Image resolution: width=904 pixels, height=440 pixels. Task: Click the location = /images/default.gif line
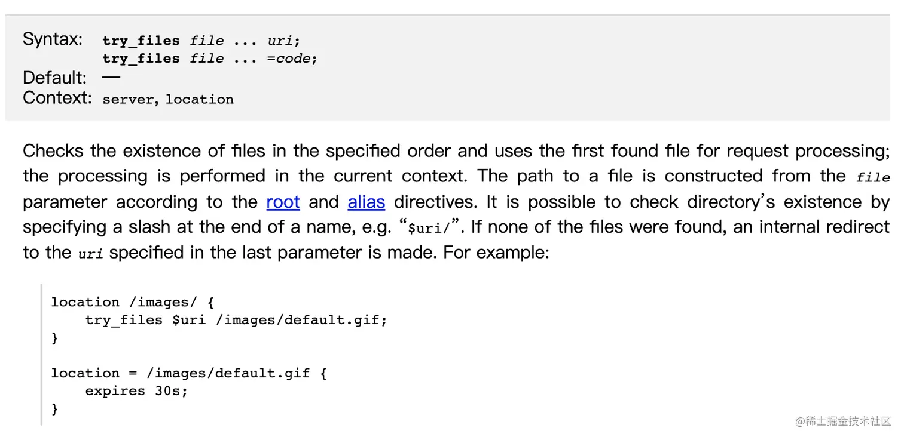point(189,373)
